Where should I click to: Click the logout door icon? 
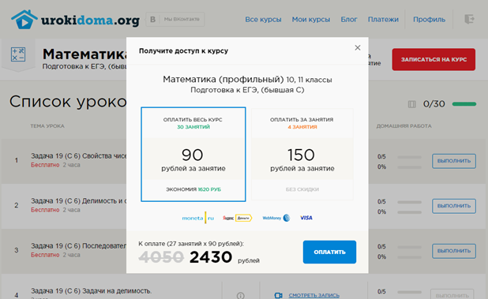coord(469,19)
